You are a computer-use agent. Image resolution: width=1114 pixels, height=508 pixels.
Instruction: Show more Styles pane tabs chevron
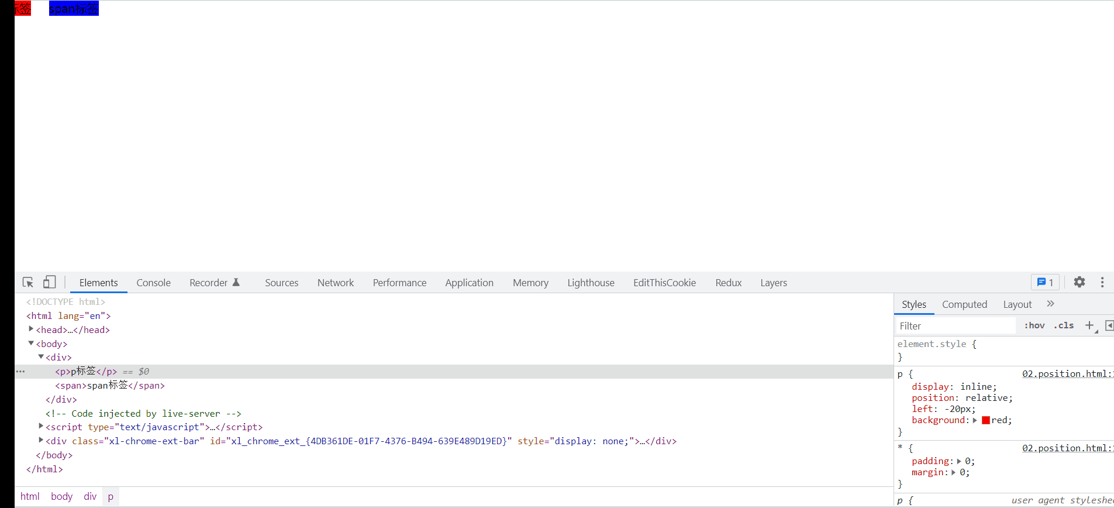pos(1050,304)
